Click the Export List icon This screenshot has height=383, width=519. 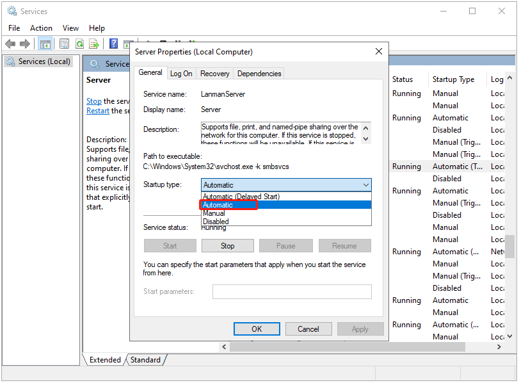click(x=95, y=44)
